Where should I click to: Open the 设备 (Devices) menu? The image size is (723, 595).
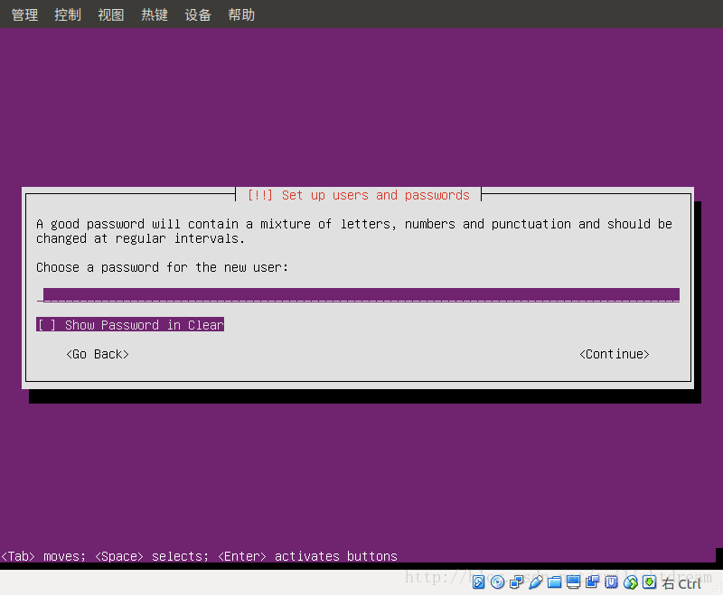(x=197, y=14)
